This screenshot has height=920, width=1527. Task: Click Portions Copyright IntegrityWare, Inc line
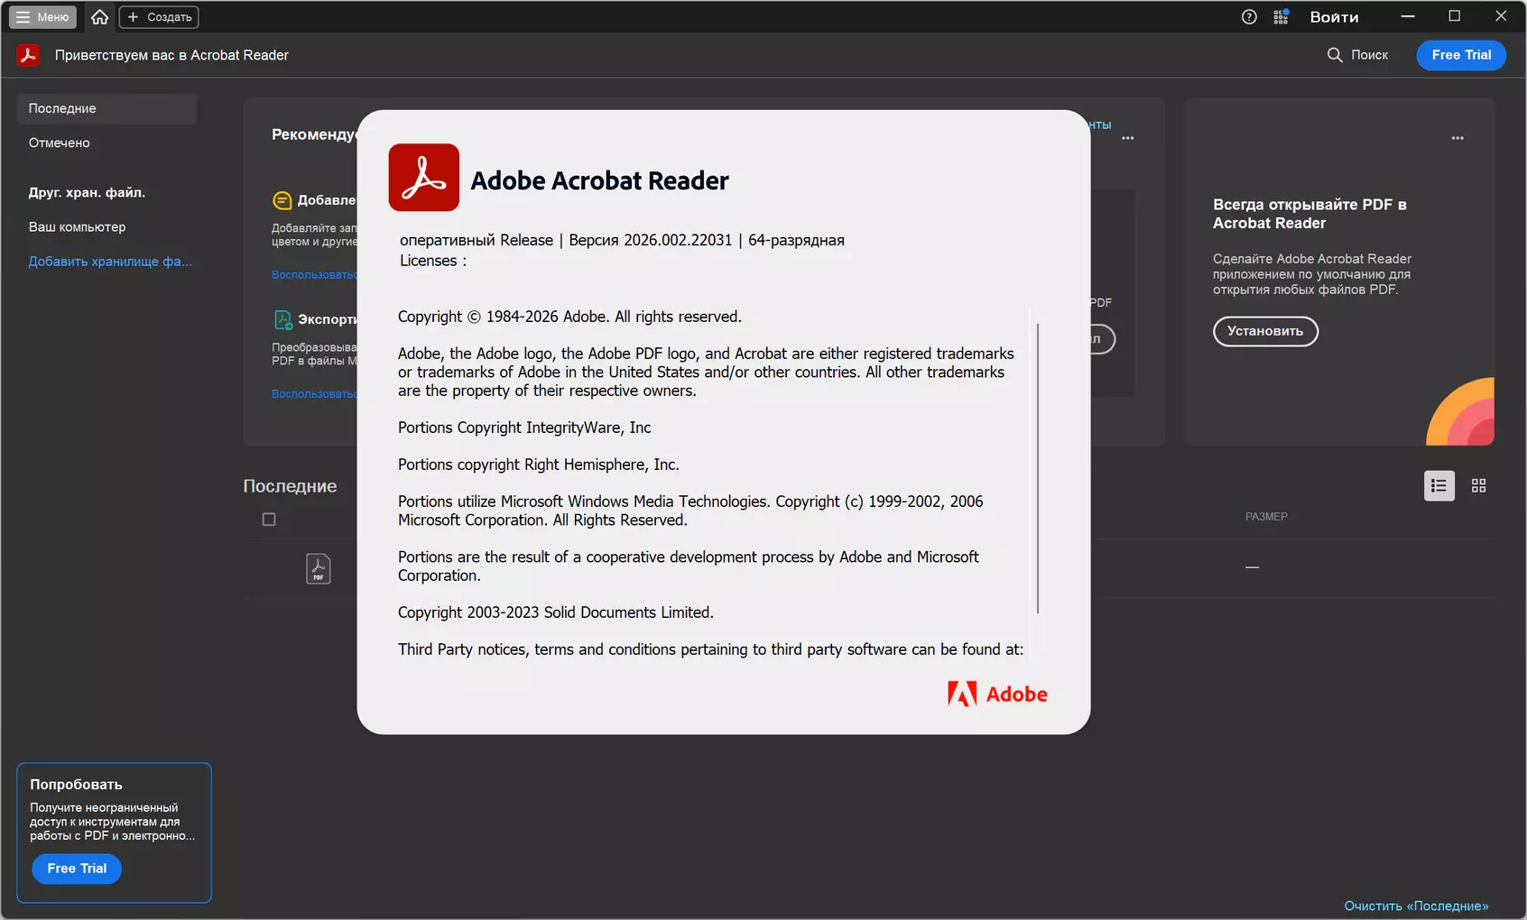(524, 428)
